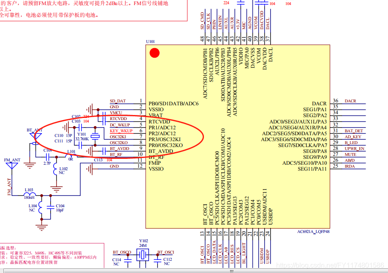The width and height of the screenshot is (388, 273).
Task: Select the AB/D net label
Action: [350, 161]
